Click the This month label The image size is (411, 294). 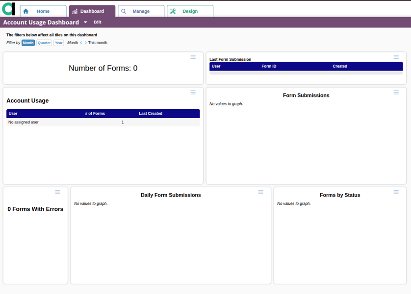[x=99, y=43]
